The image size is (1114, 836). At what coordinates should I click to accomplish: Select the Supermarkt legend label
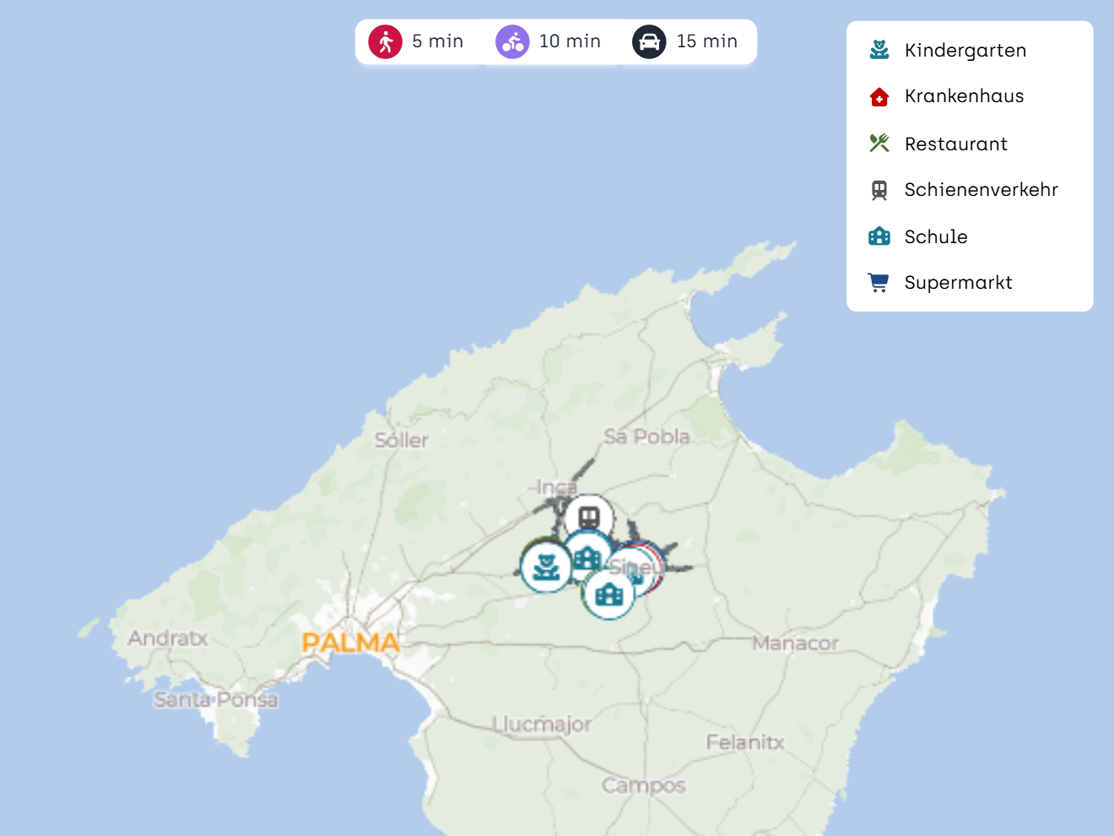(x=958, y=283)
